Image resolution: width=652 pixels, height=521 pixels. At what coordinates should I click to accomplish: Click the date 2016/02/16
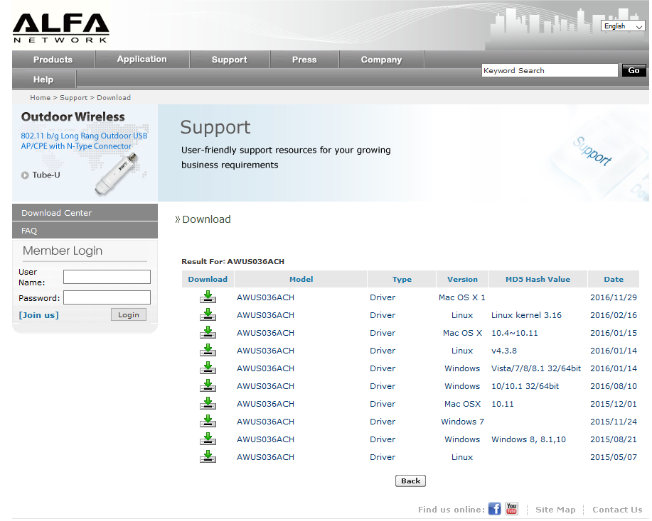(x=614, y=315)
